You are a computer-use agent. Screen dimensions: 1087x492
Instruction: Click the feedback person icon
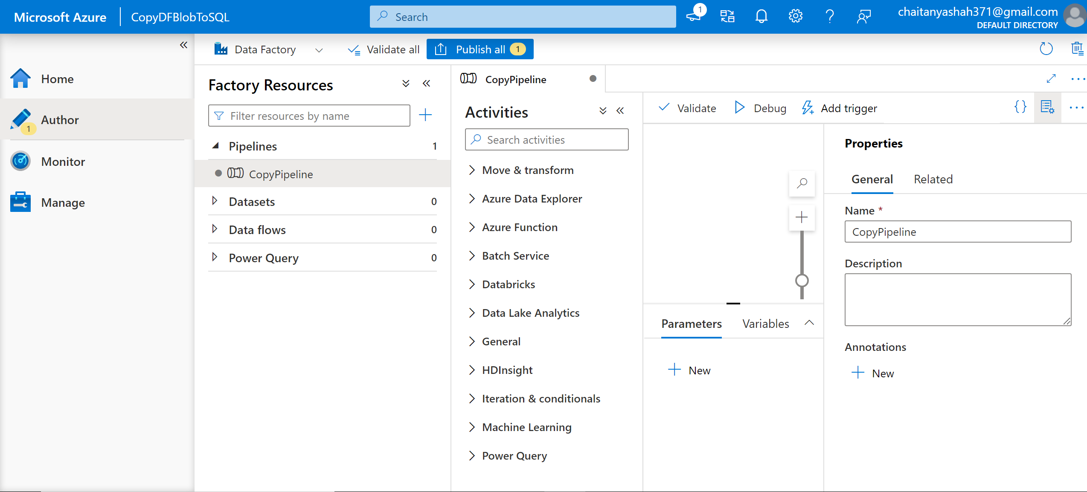(863, 17)
